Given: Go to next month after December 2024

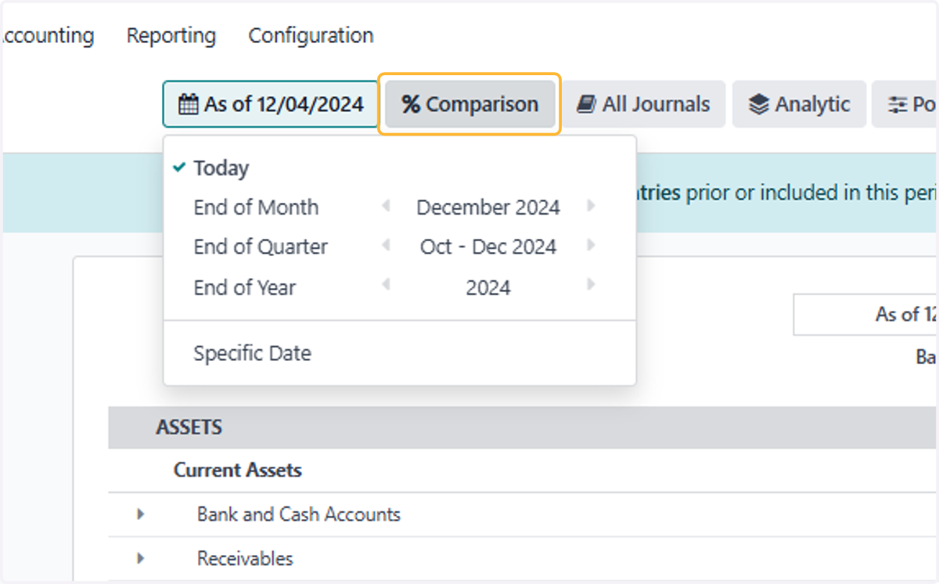Looking at the screenshot, I should pyautogui.click(x=591, y=206).
